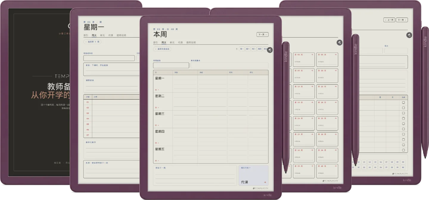Tap the round pen icon below 上一页 button
This screenshot has width=429, height=200.
(x=409, y=35)
